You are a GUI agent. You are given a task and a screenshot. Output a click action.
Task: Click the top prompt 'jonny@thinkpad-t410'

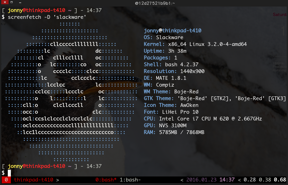[x=36, y=10]
